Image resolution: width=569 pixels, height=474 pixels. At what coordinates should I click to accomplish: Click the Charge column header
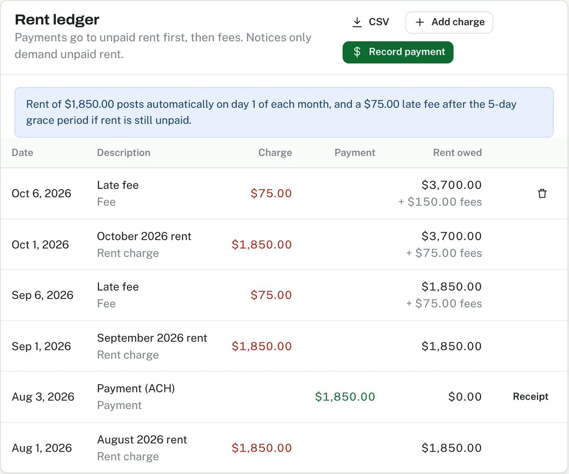tap(275, 153)
